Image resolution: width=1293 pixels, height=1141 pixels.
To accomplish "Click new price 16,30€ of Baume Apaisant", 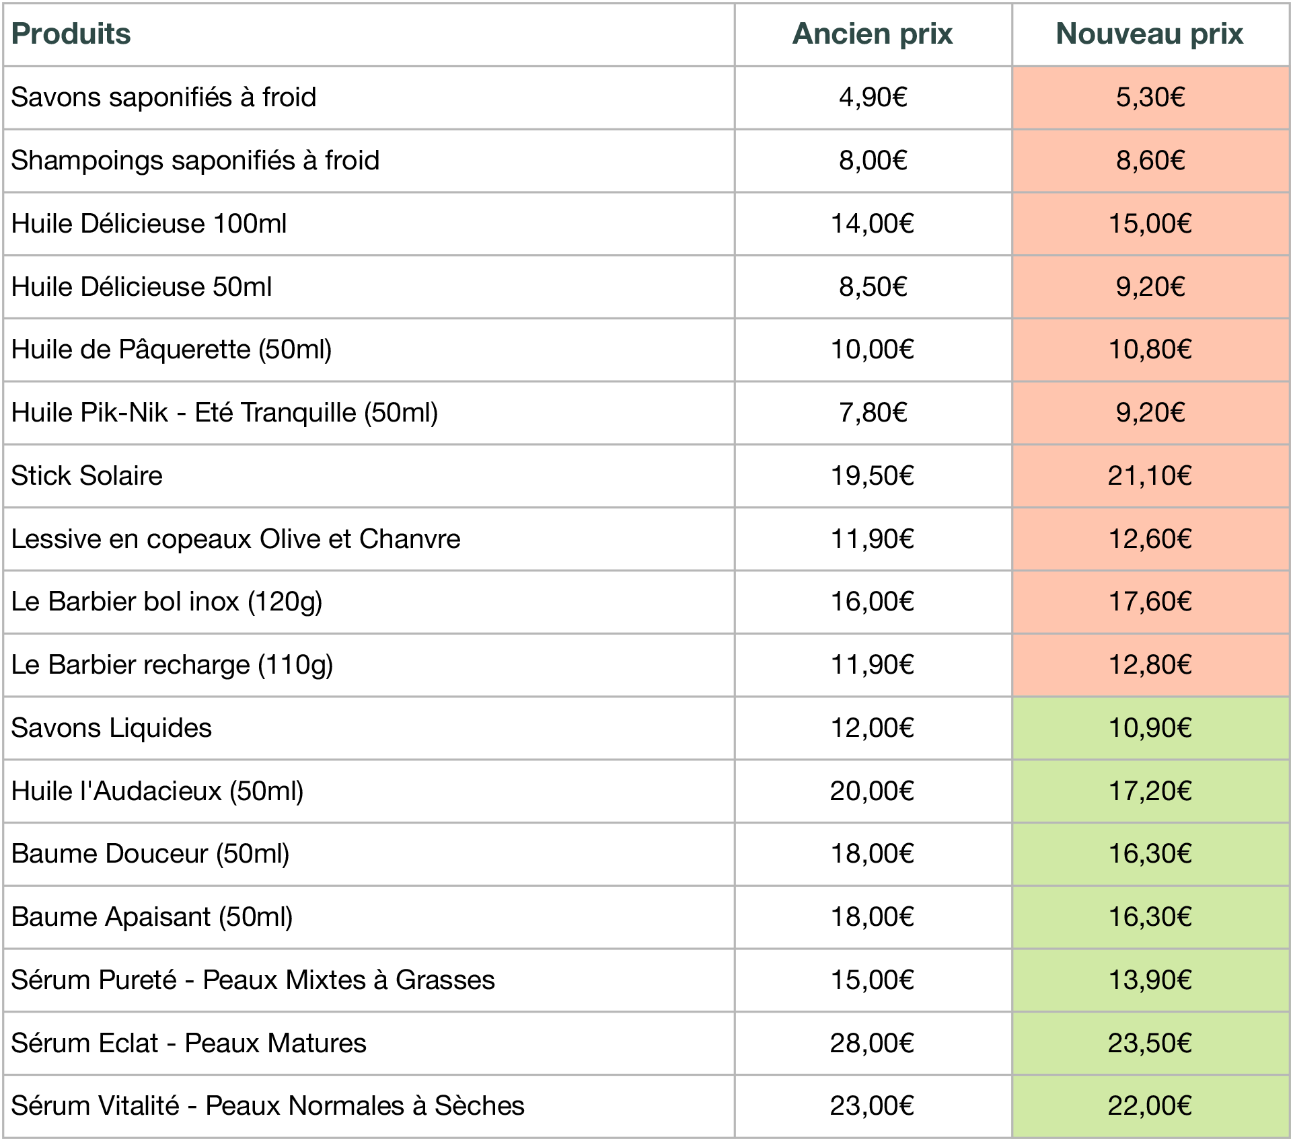I will click(1150, 917).
